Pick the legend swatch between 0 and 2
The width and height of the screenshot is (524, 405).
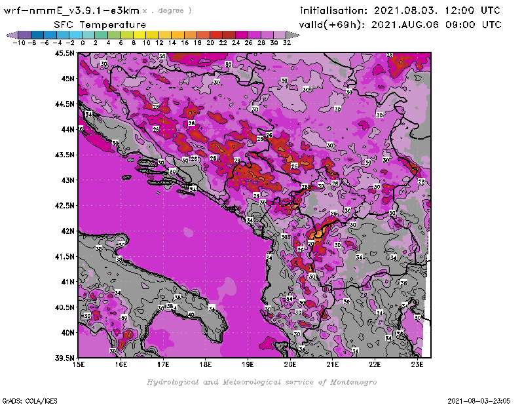pos(88,35)
